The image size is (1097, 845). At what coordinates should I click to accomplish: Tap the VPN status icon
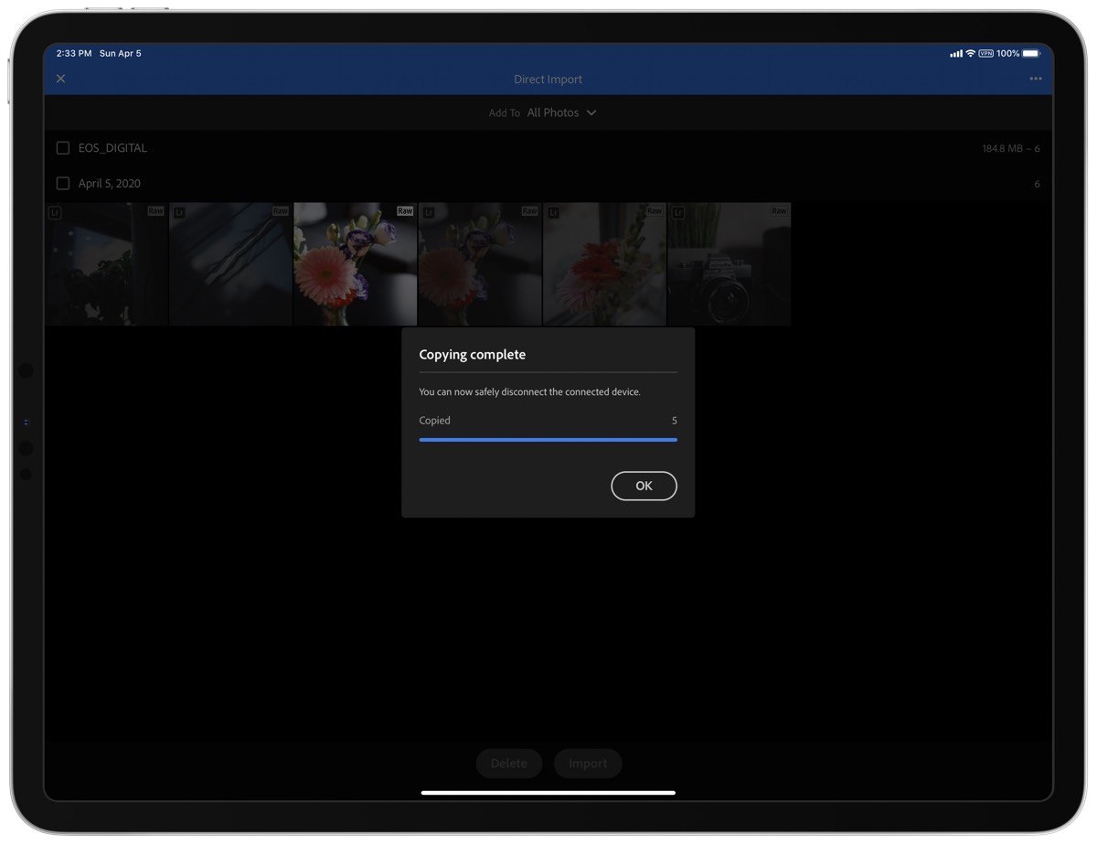[985, 54]
